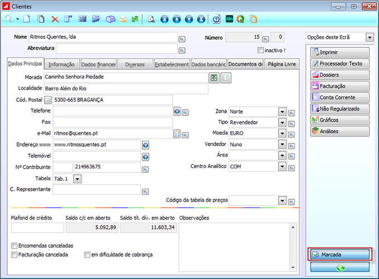Switch to the Dados bancários tab
This screenshot has width=379, height=279.
tap(208, 64)
